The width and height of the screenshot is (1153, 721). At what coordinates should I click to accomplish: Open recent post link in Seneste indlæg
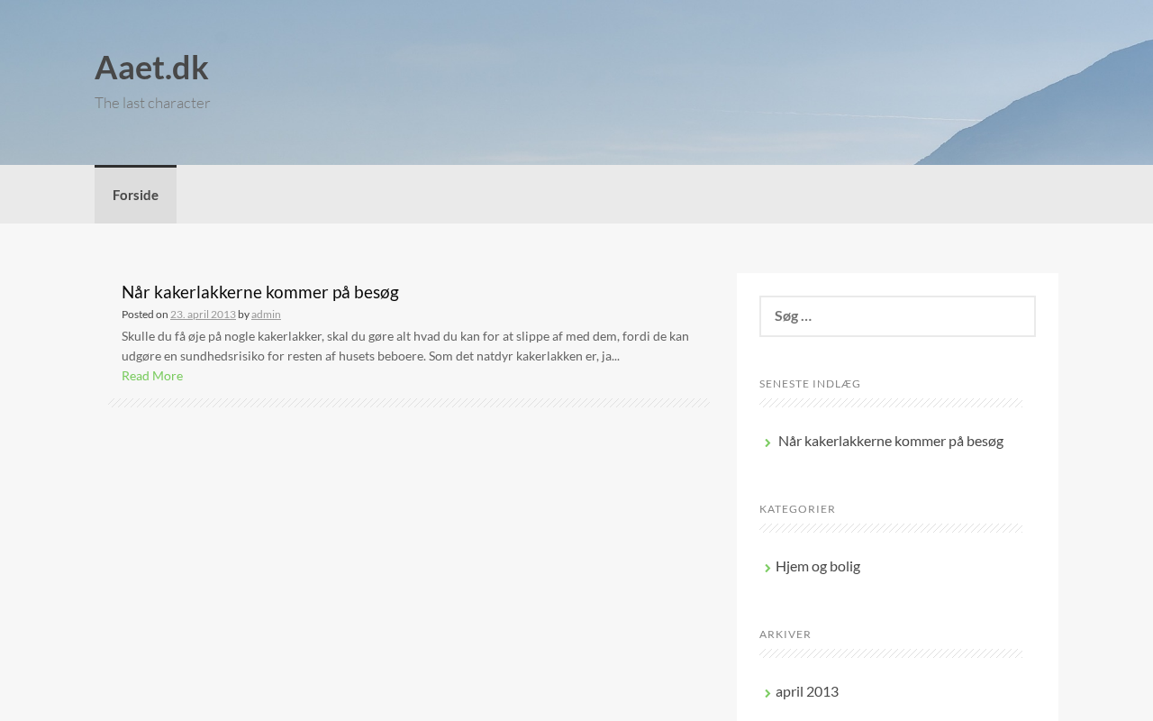pos(891,441)
